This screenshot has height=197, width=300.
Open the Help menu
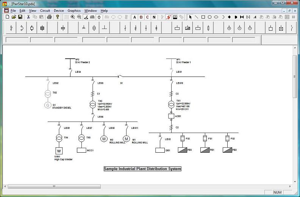pyautogui.click(x=104, y=11)
